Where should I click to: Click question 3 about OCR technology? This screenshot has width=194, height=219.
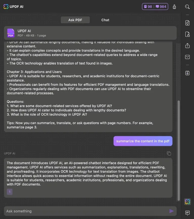[x=47, y=114]
